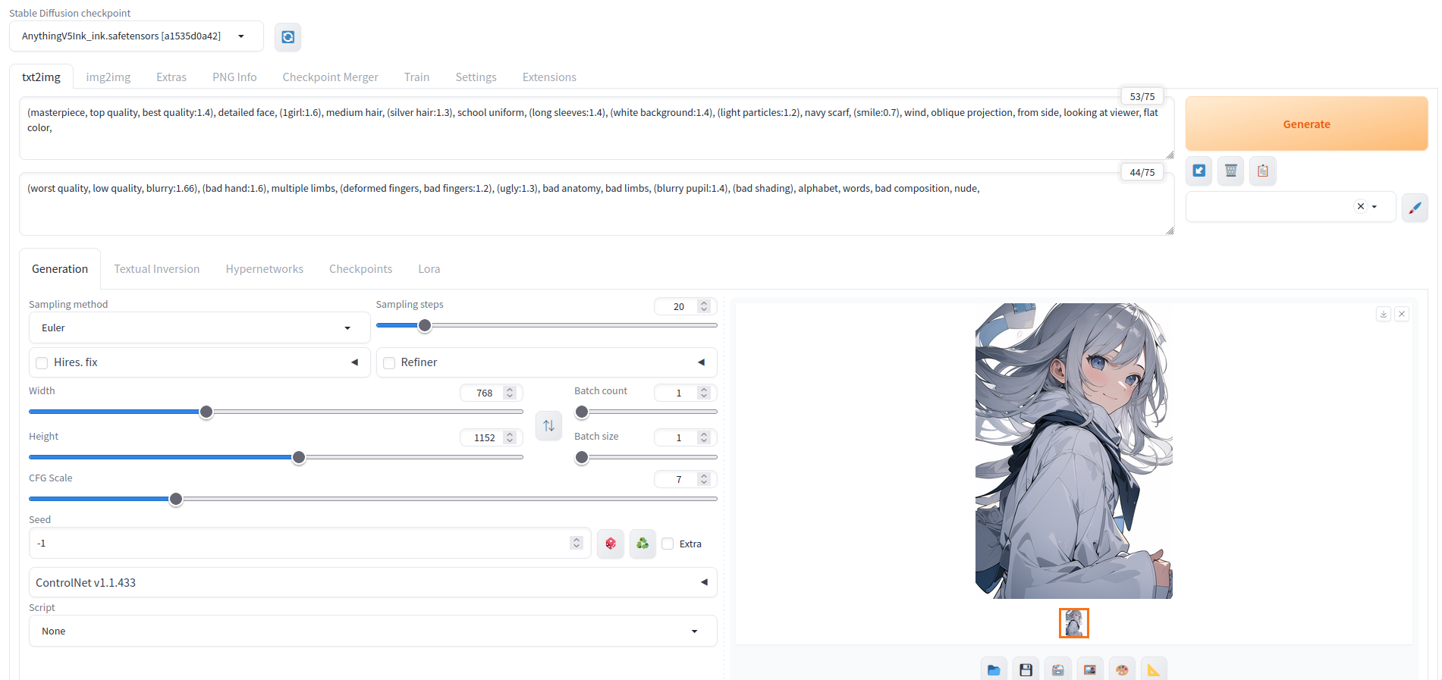This screenshot has height=680, width=1442.
Task: Enable the Hires. fix checkbox
Action: (42, 363)
